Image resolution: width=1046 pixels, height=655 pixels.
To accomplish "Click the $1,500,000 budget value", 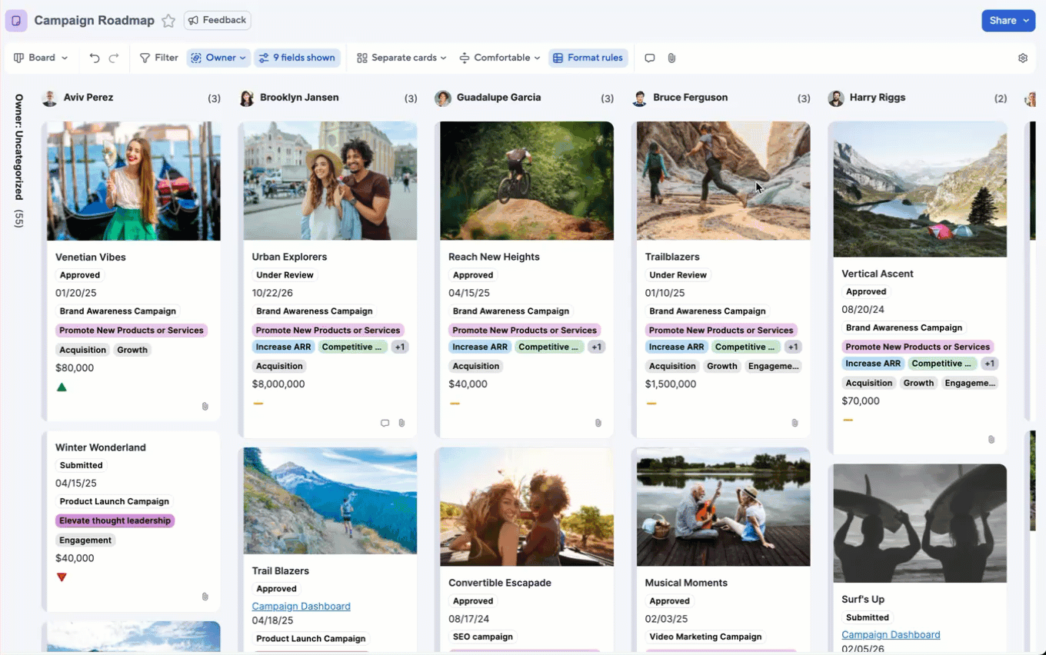I will click(x=671, y=384).
